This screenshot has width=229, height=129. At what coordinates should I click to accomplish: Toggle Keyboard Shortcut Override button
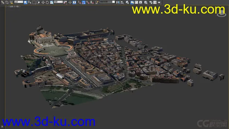click(x=74, y=2)
